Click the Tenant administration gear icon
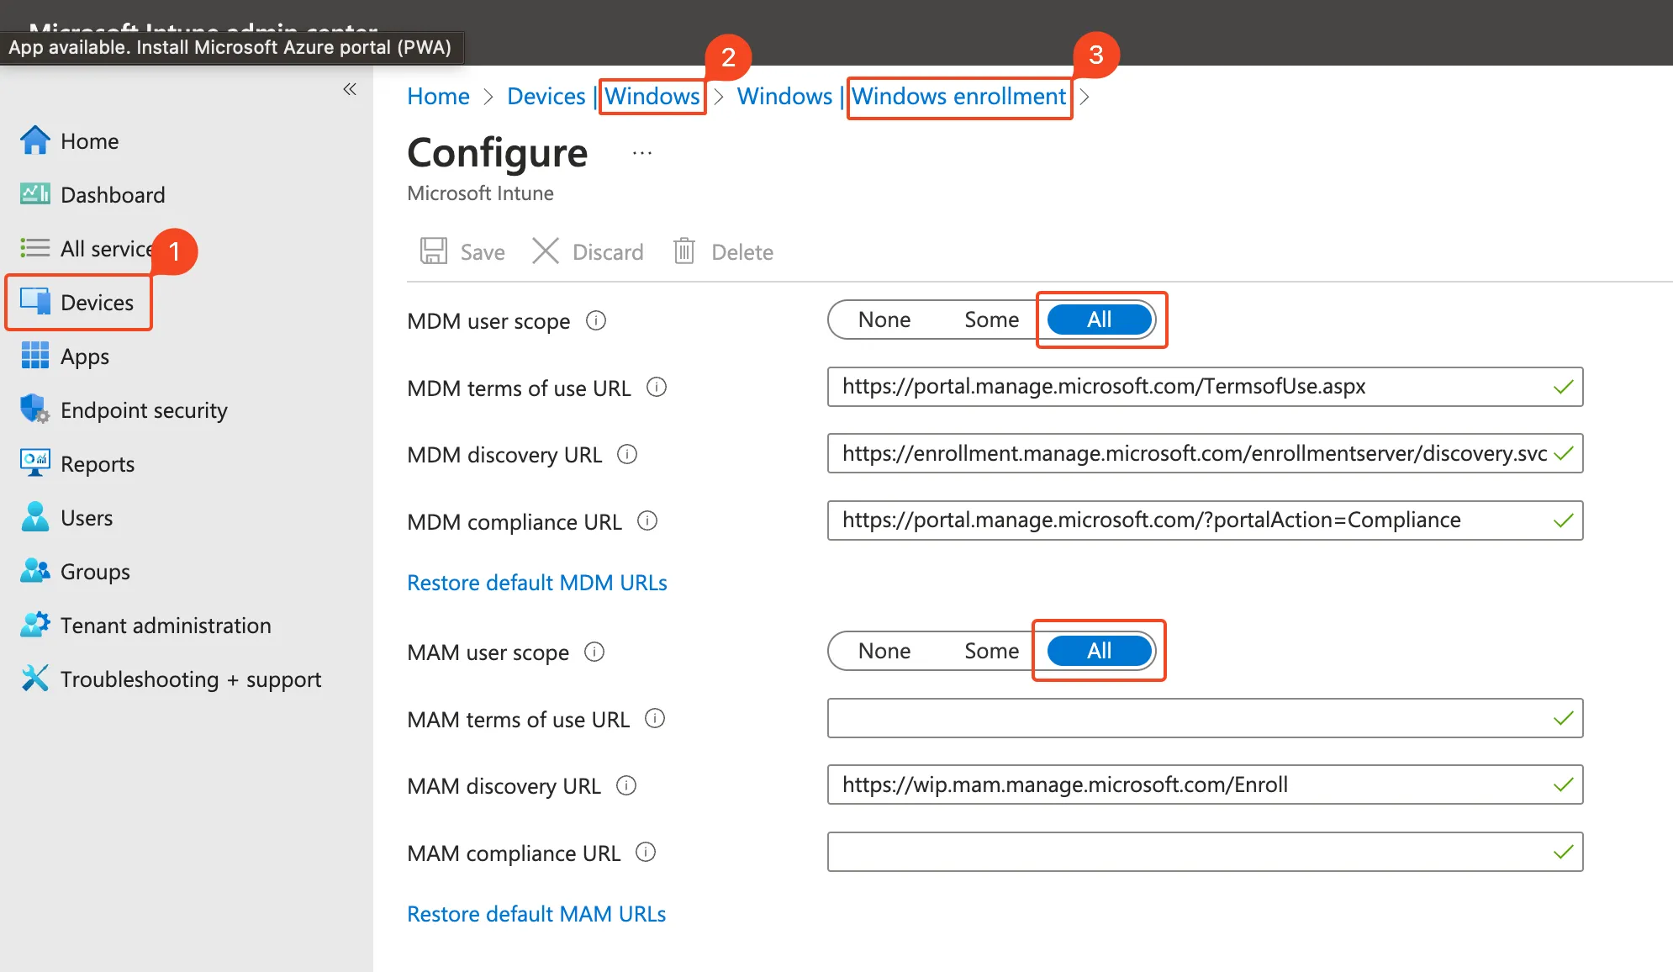 [34, 625]
